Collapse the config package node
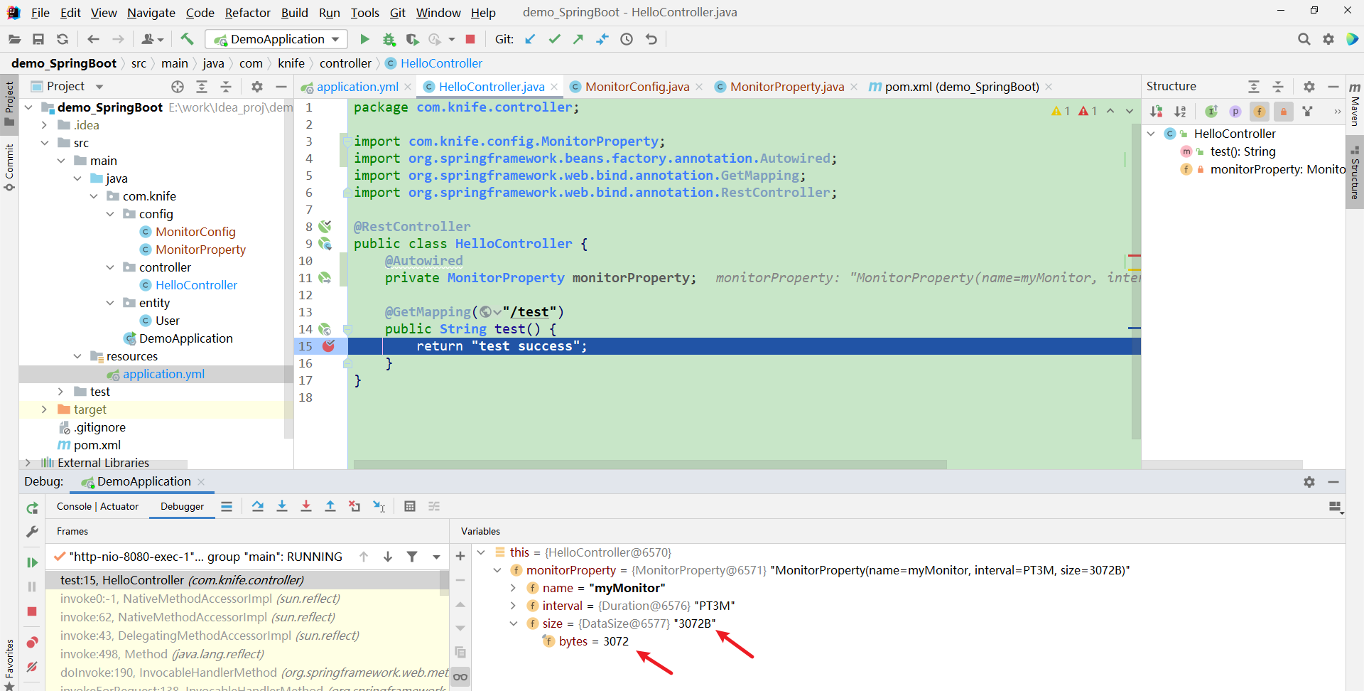The image size is (1364, 691). pos(110,214)
